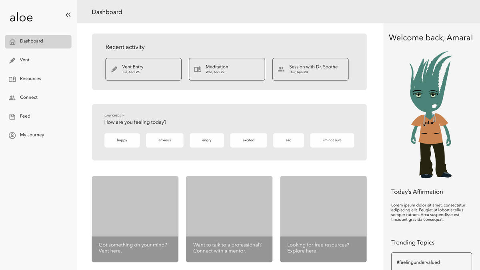
Task: Click the document icon next to Feed
Action: [12, 116]
